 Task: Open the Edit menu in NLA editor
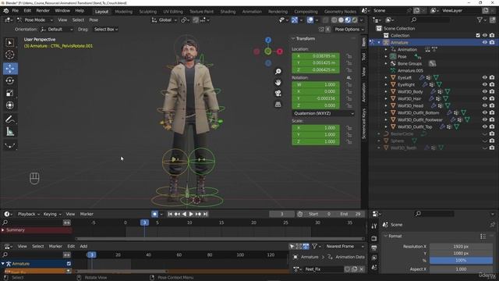[x=71, y=247]
